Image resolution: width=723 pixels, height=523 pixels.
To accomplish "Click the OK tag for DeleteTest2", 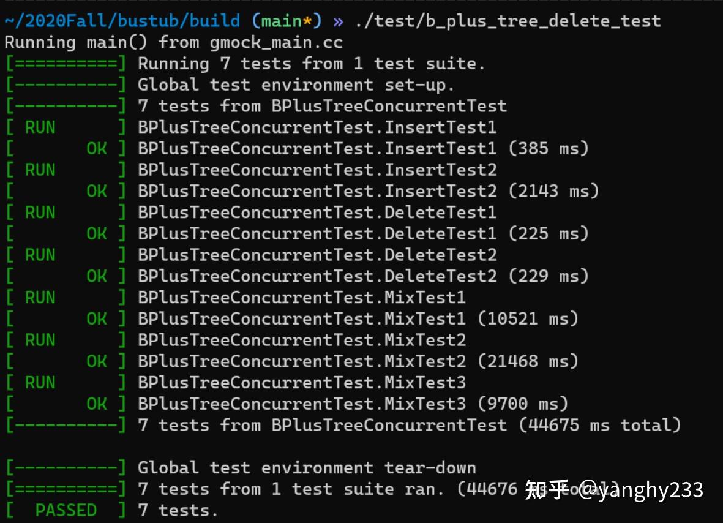I will click(x=97, y=276).
